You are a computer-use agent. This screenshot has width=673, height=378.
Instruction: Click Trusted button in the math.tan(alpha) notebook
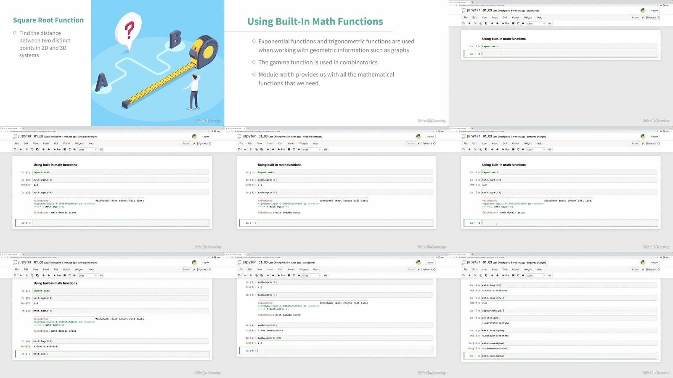(x=635, y=270)
